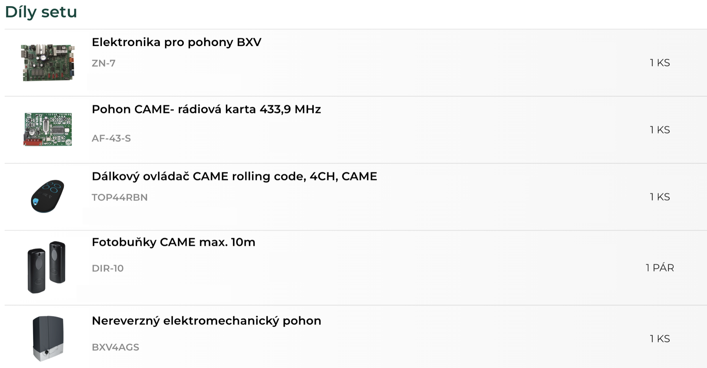This screenshot has width=707, height=368.
Task: Click 1 KS quantity for BXV4AGS row
Action: tap(660, 339)
